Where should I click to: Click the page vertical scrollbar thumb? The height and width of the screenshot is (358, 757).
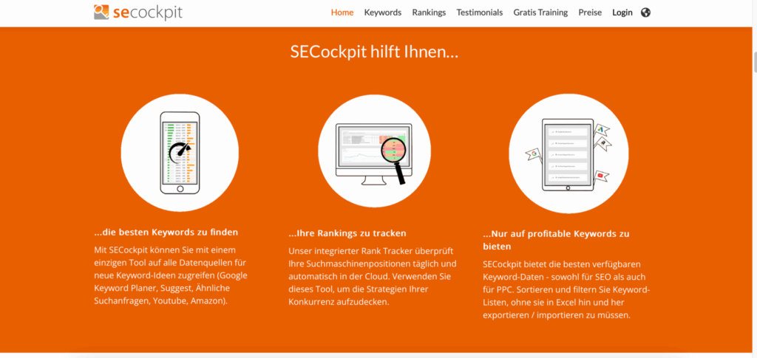pos(754,61)
